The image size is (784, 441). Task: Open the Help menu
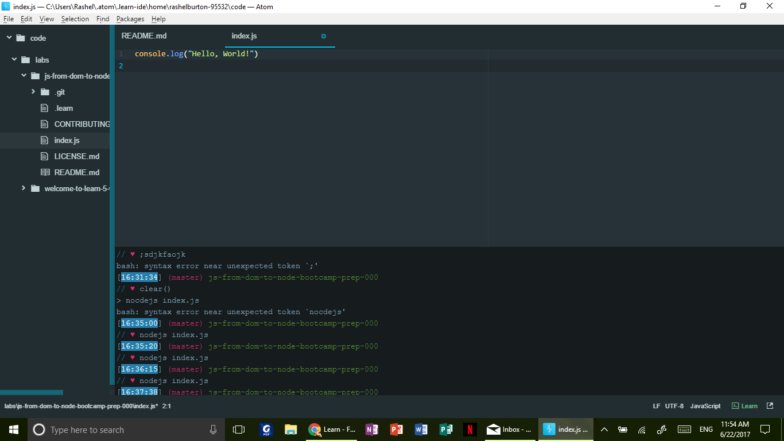point(158,19)
